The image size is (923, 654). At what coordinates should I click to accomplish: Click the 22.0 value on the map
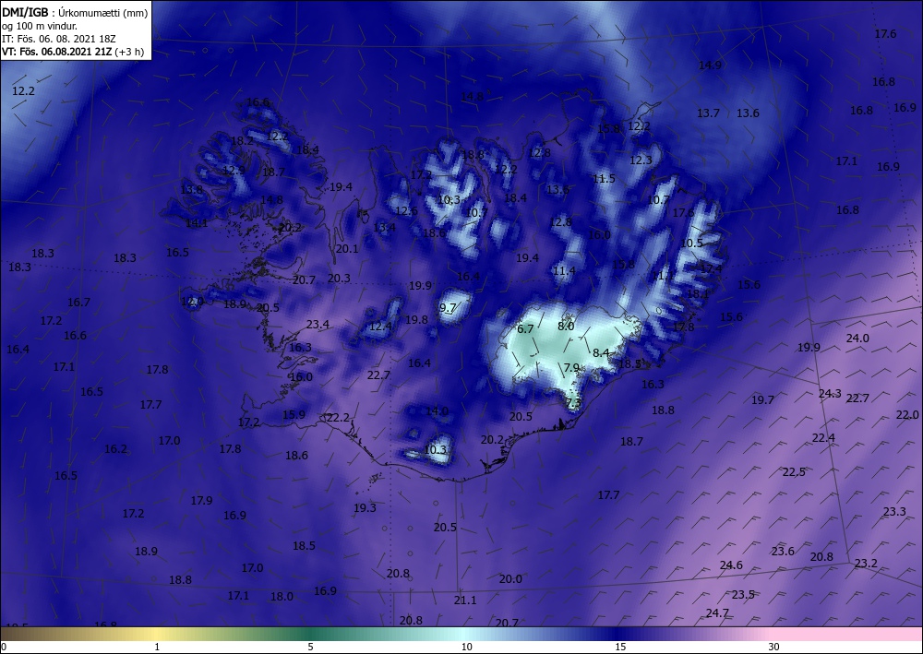[x=907, y=415]
